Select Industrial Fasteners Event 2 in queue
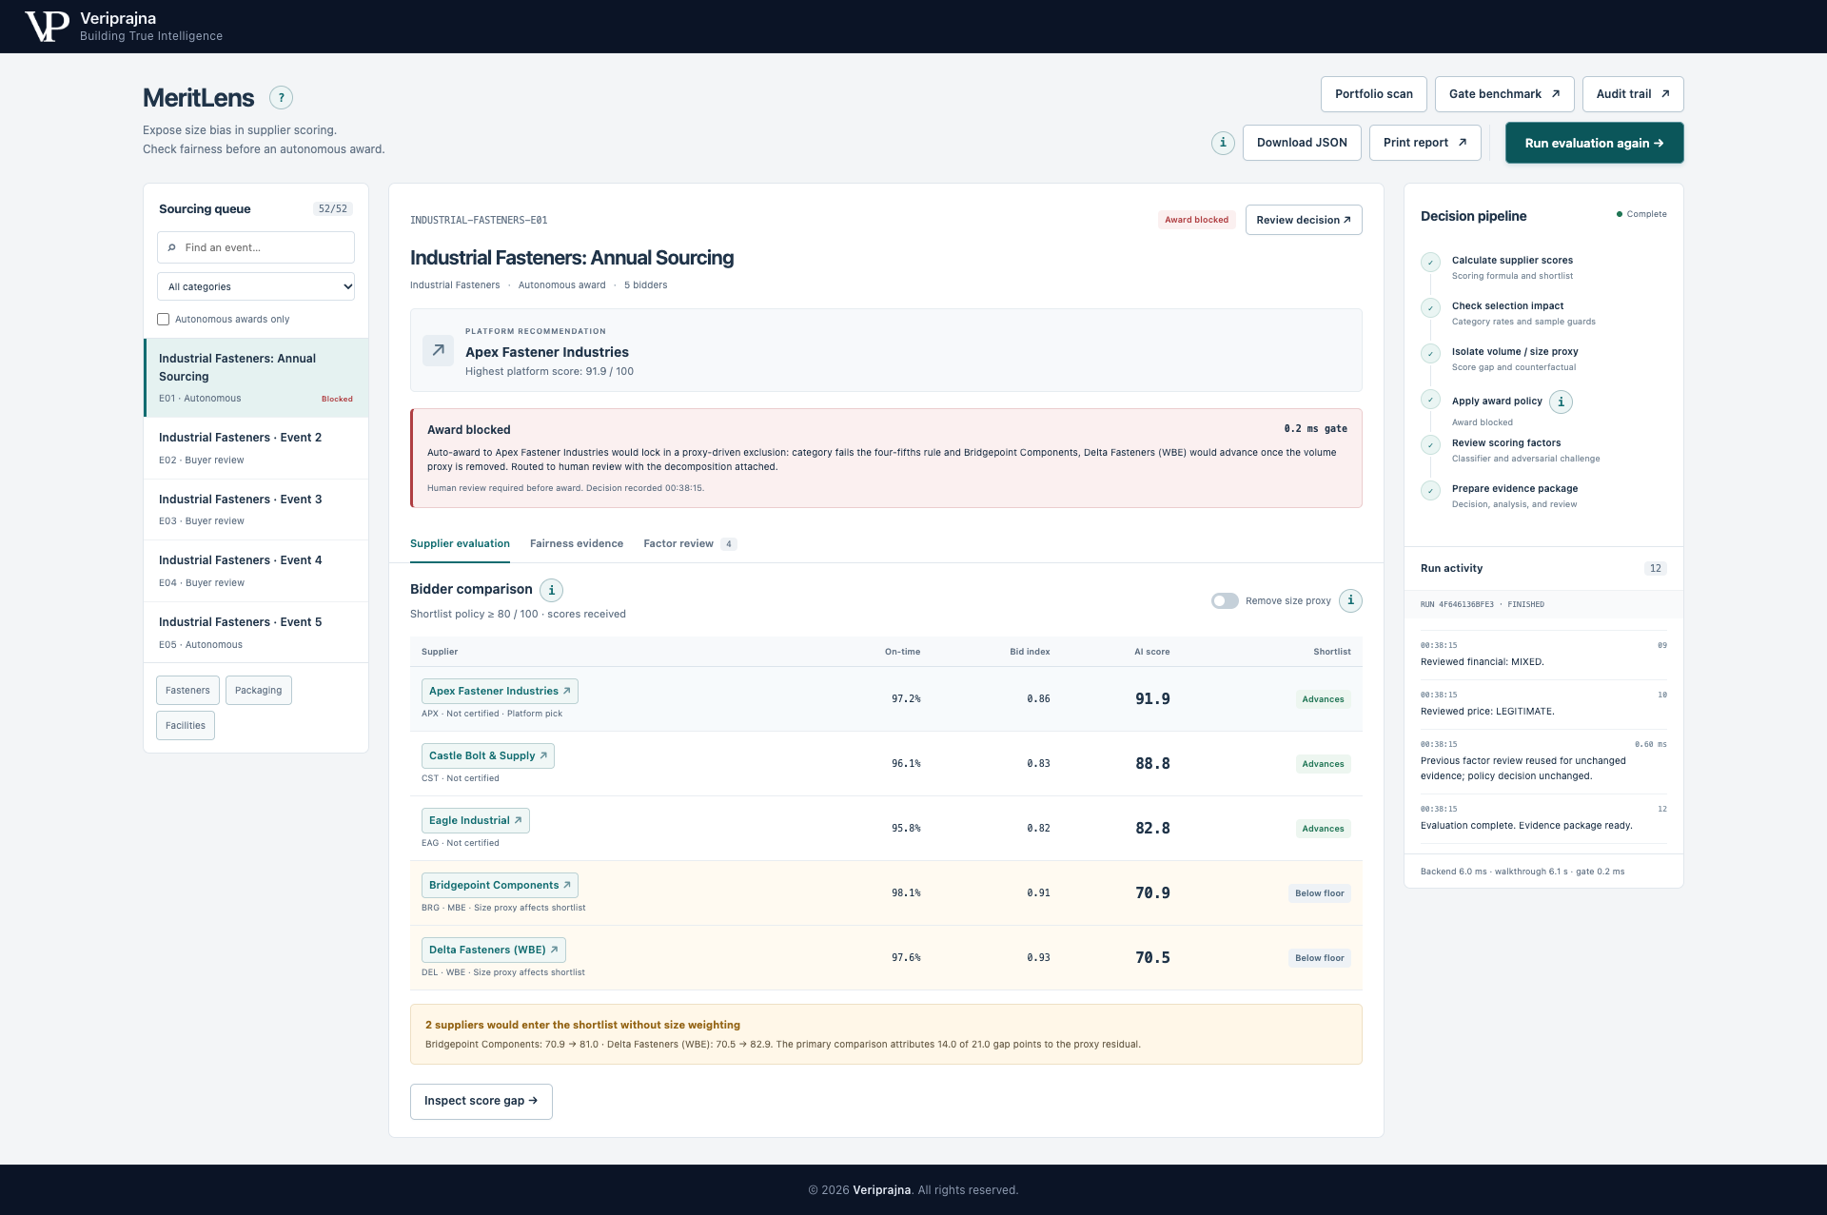This screenshot has height=1215, width=1827. point(256,448)
